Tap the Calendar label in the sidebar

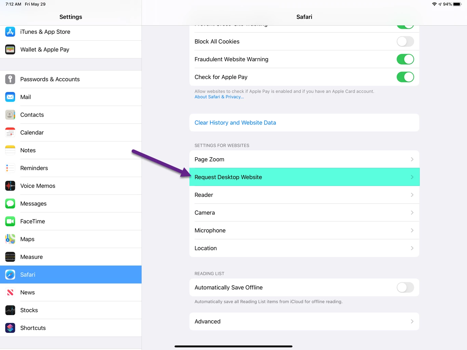(32, 133)
